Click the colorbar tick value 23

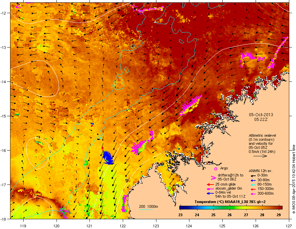pos(181,215)
